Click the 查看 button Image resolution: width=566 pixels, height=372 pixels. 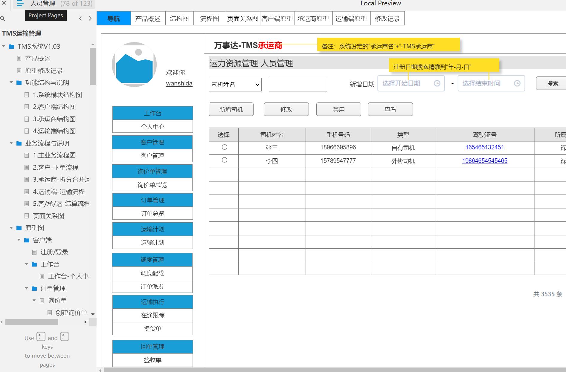click(390, 109)
